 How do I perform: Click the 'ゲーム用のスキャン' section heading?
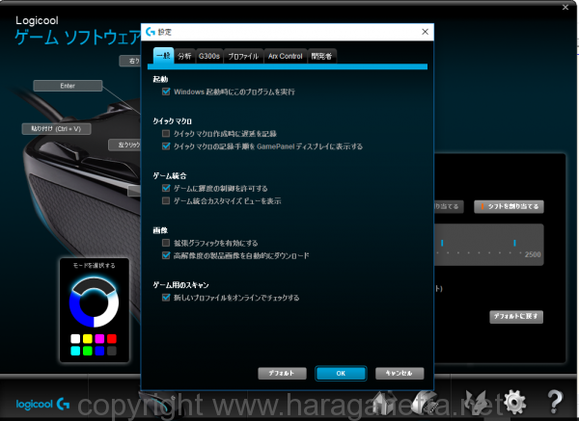(181, 285)
